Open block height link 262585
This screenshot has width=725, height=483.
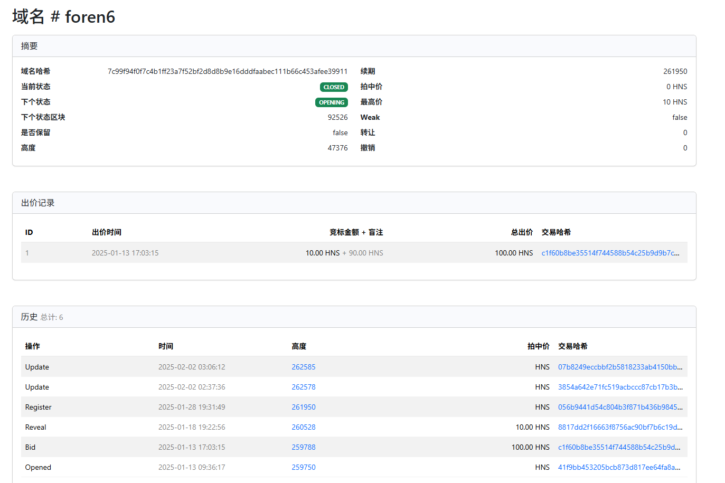[303, 367]
